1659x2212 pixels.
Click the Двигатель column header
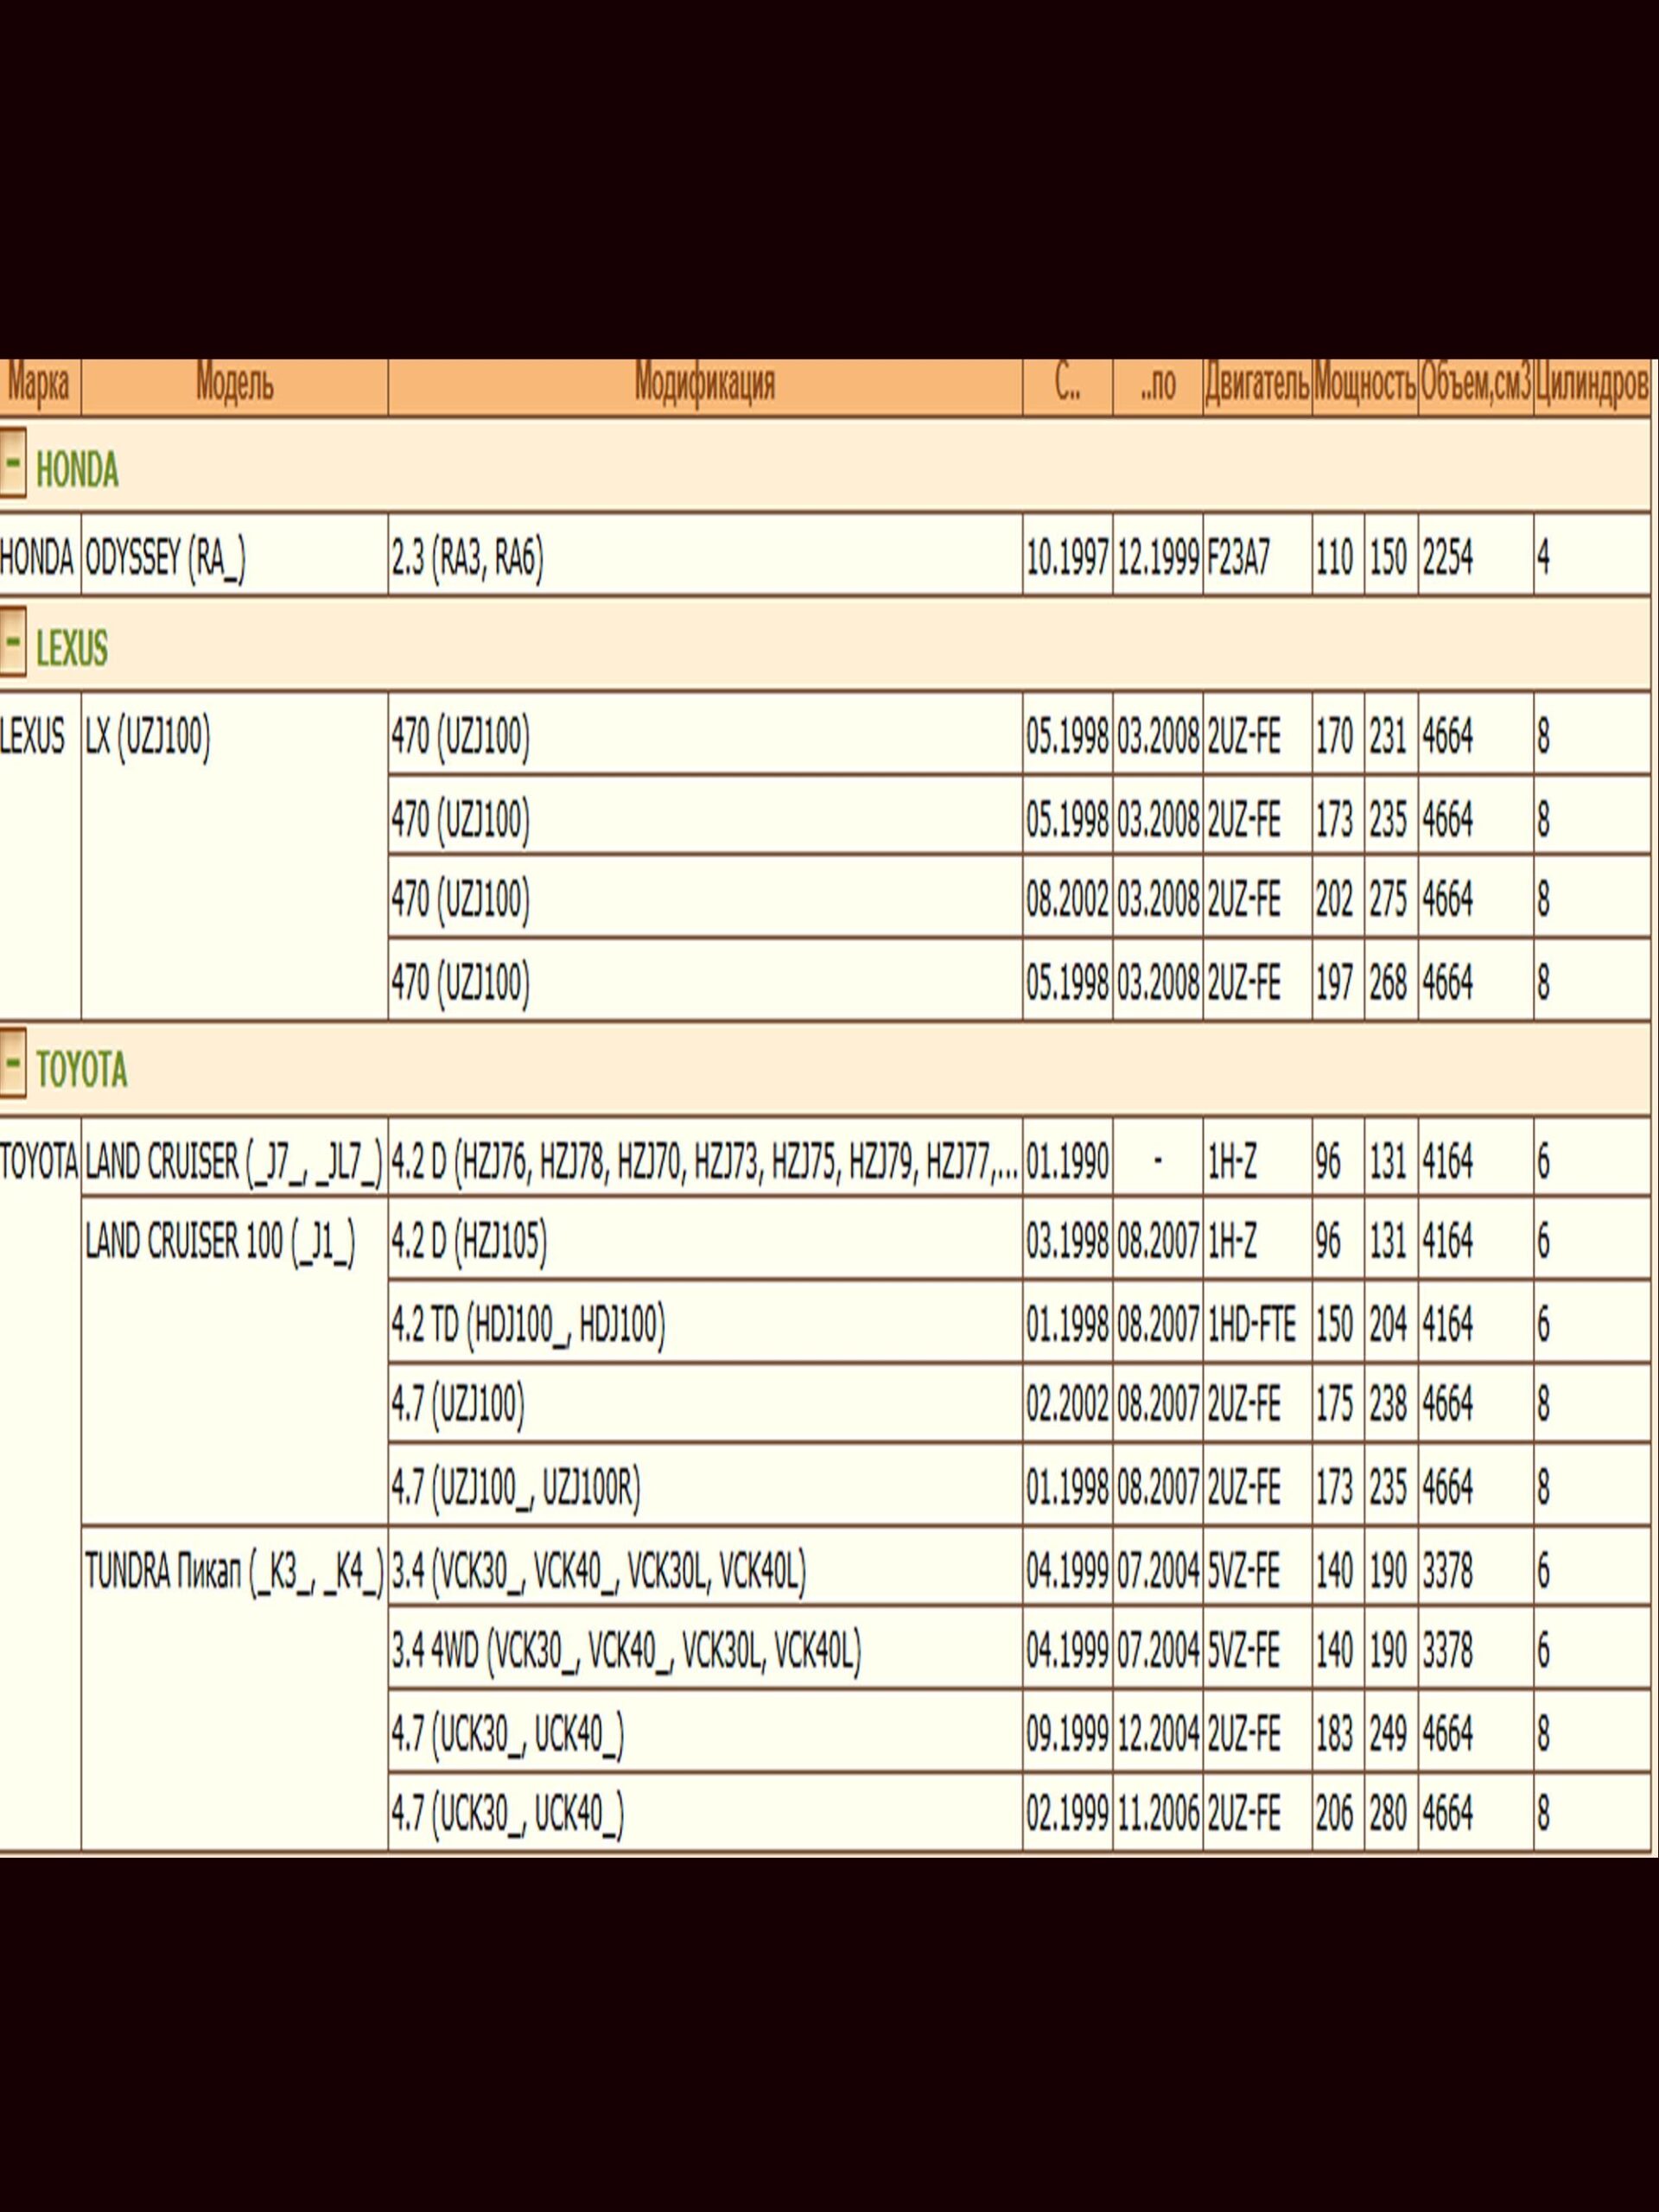point(1256,385)
